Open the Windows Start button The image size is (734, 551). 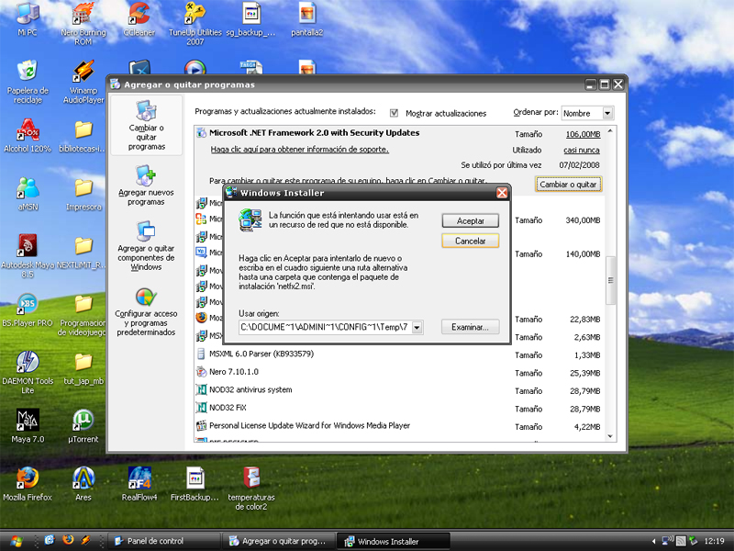point(17,541)
